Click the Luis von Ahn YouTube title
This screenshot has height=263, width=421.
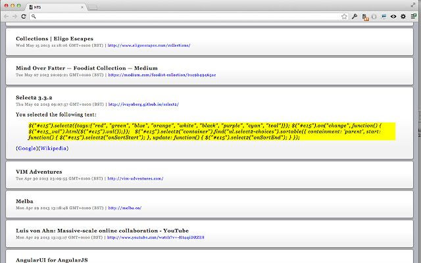coord(103,231)
